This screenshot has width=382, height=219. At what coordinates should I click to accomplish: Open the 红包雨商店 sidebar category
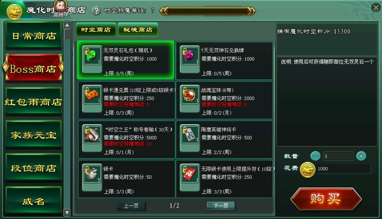pos(34,102)
